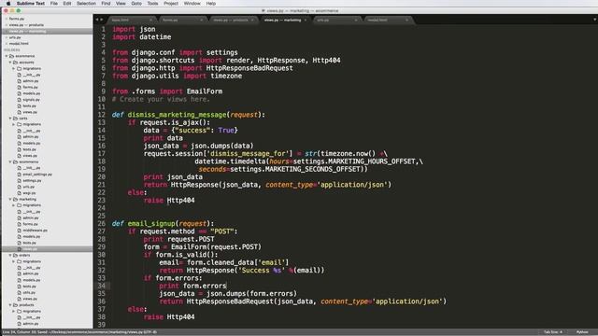Collapse the marketing folder
This screenshot has height=336, width=598.
(10, 199)
